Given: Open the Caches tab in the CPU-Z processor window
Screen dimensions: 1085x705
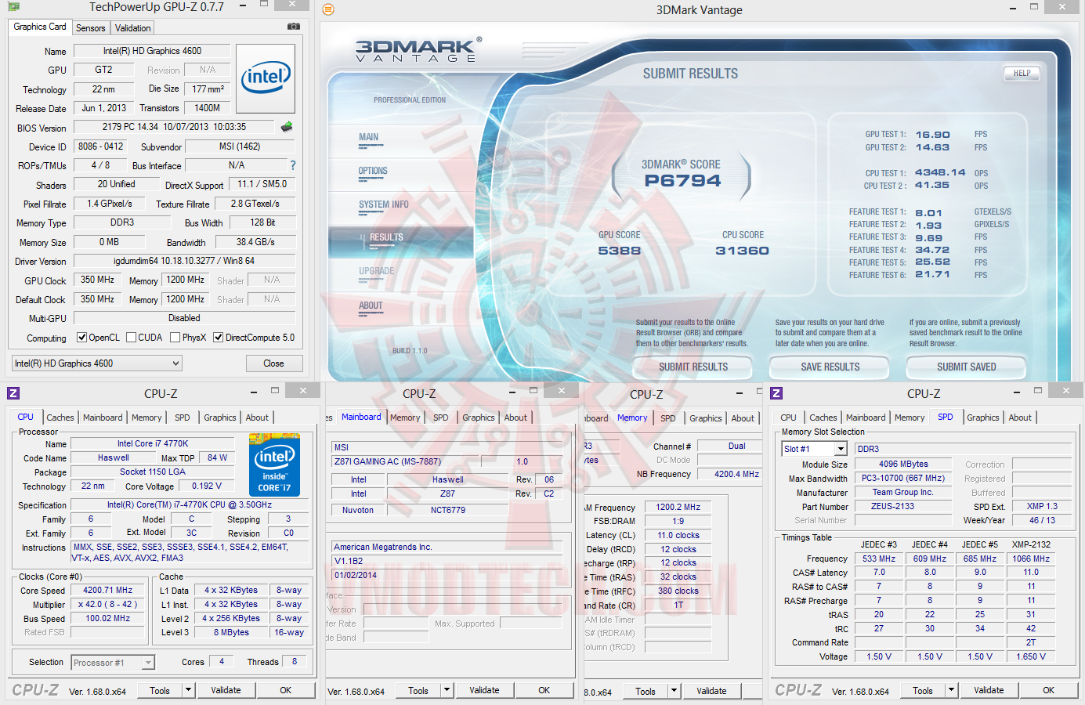Looking at the screenshot, I should coord(60,418).
